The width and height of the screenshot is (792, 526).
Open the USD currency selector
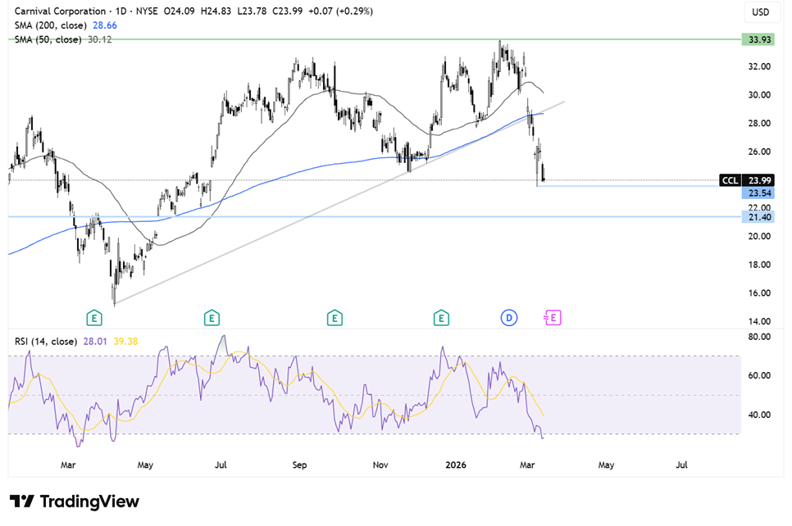pyautogui.click(x=760, y=12)
